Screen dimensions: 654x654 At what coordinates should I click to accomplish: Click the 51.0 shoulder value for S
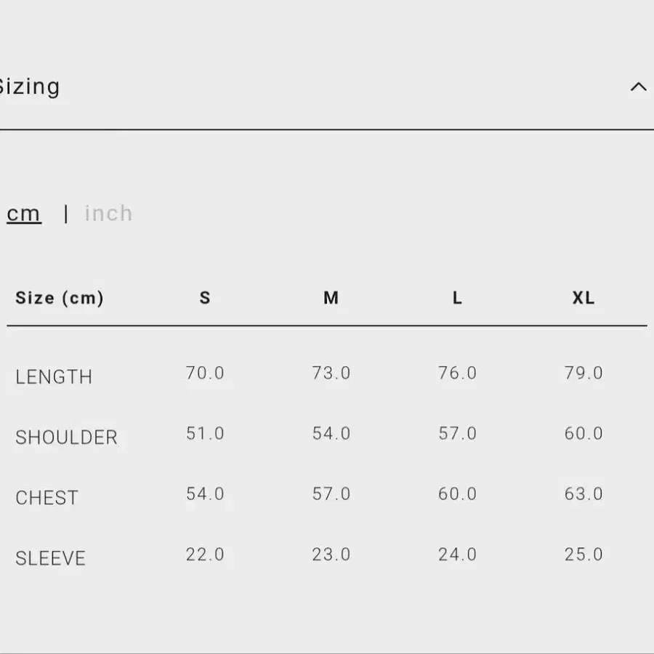pos(205,433)
